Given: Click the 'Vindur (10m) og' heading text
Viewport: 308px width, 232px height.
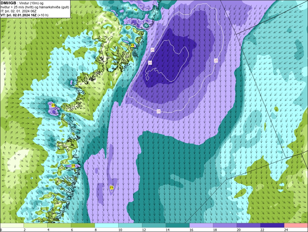Looking at the screenshot, I should 32,3.
